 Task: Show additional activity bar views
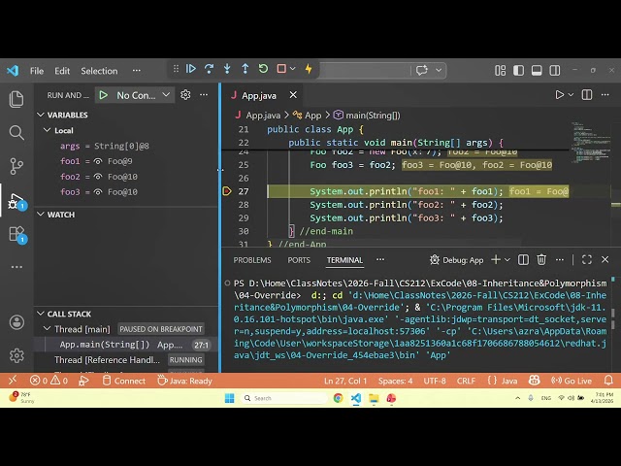pos(16,267)
